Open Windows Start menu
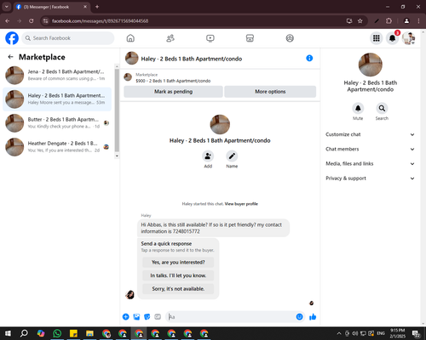Screen dimensions: 426x340 (x=8, y=333)
